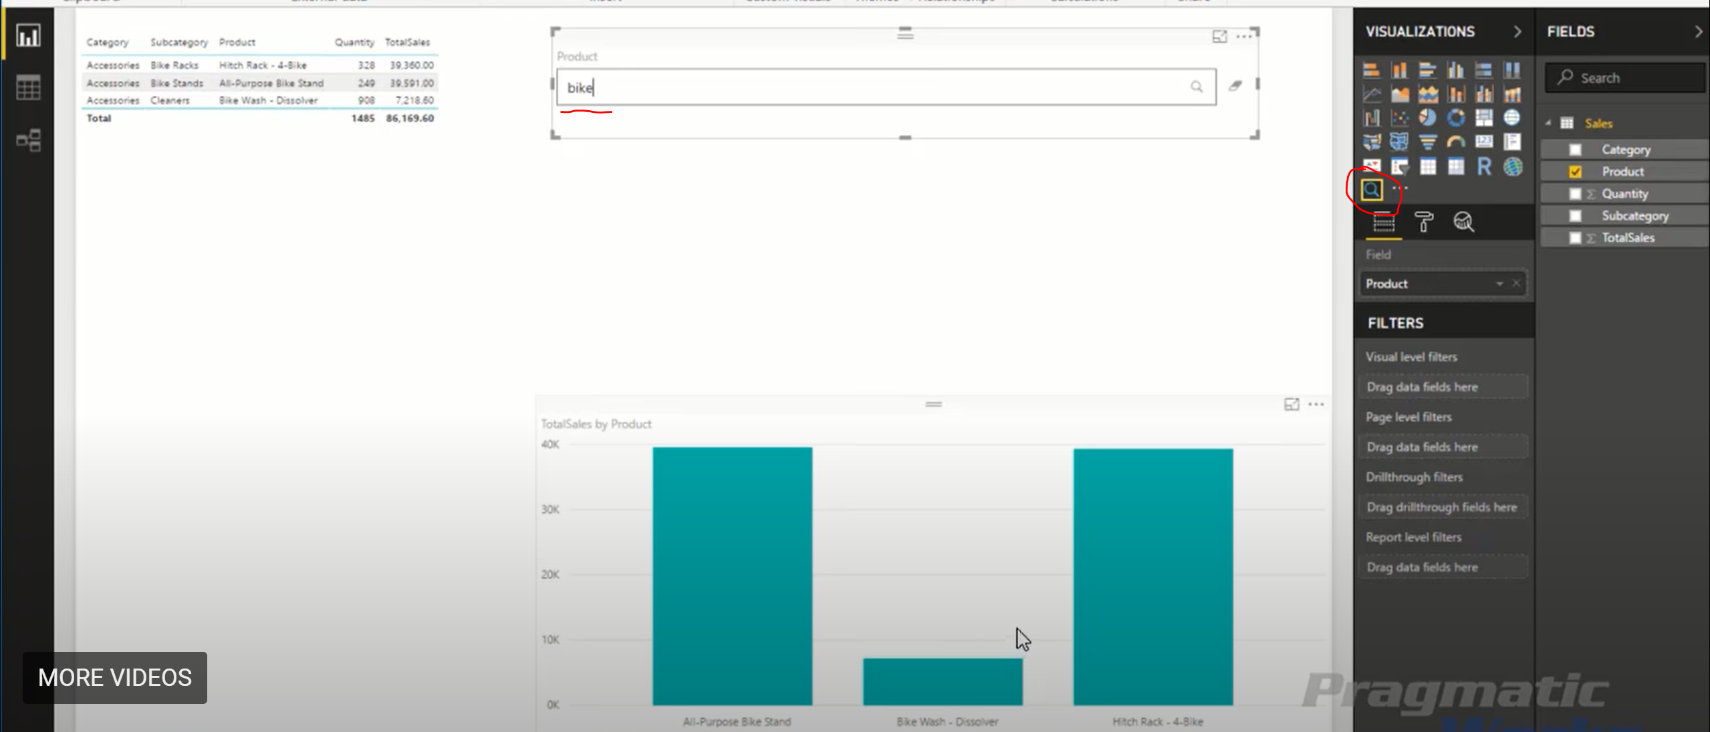The image size is (1710, 732).
Task: Click the search magnifier in text filter
Action: coord(1196,87)
